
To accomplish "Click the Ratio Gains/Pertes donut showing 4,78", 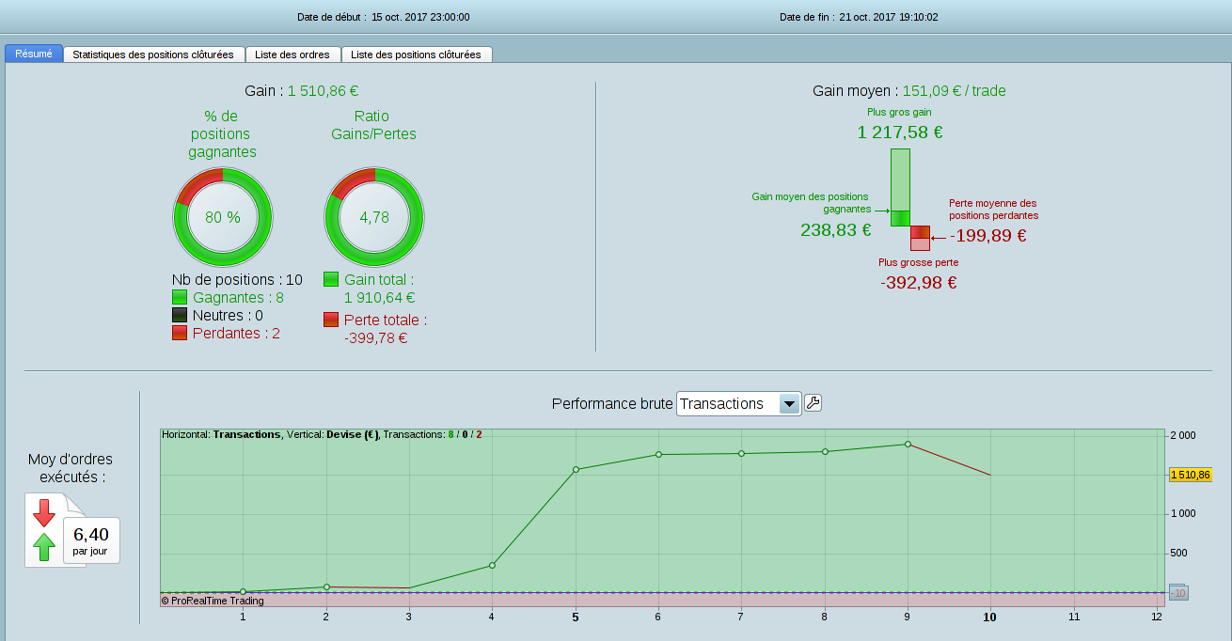I will pyautogui.click(x=374, y=218).
